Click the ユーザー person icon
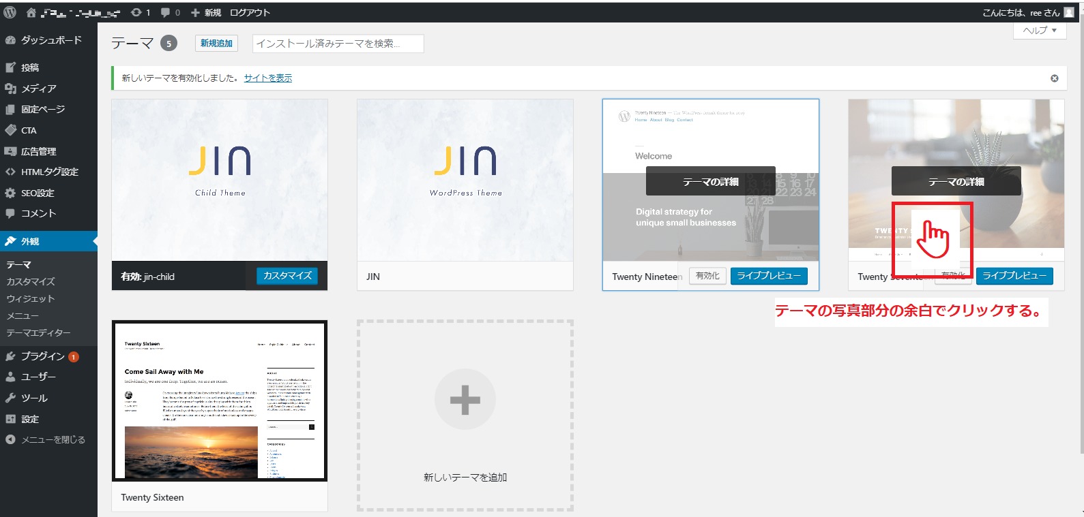Viewport: 1084px width, 517px height. click(10, 377)
